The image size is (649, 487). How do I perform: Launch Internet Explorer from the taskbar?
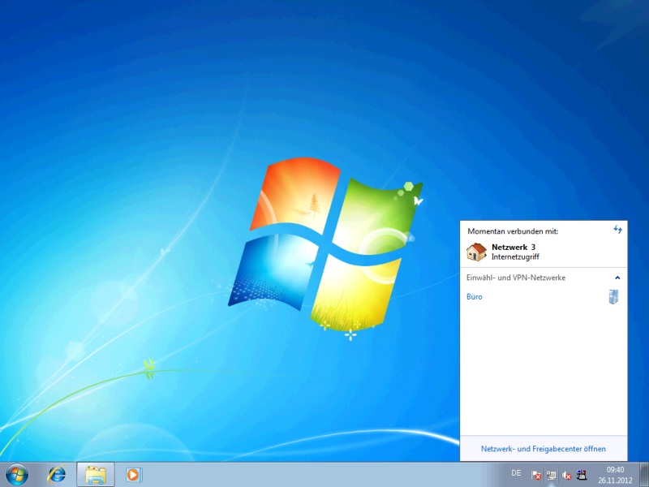tap(57, 475)
